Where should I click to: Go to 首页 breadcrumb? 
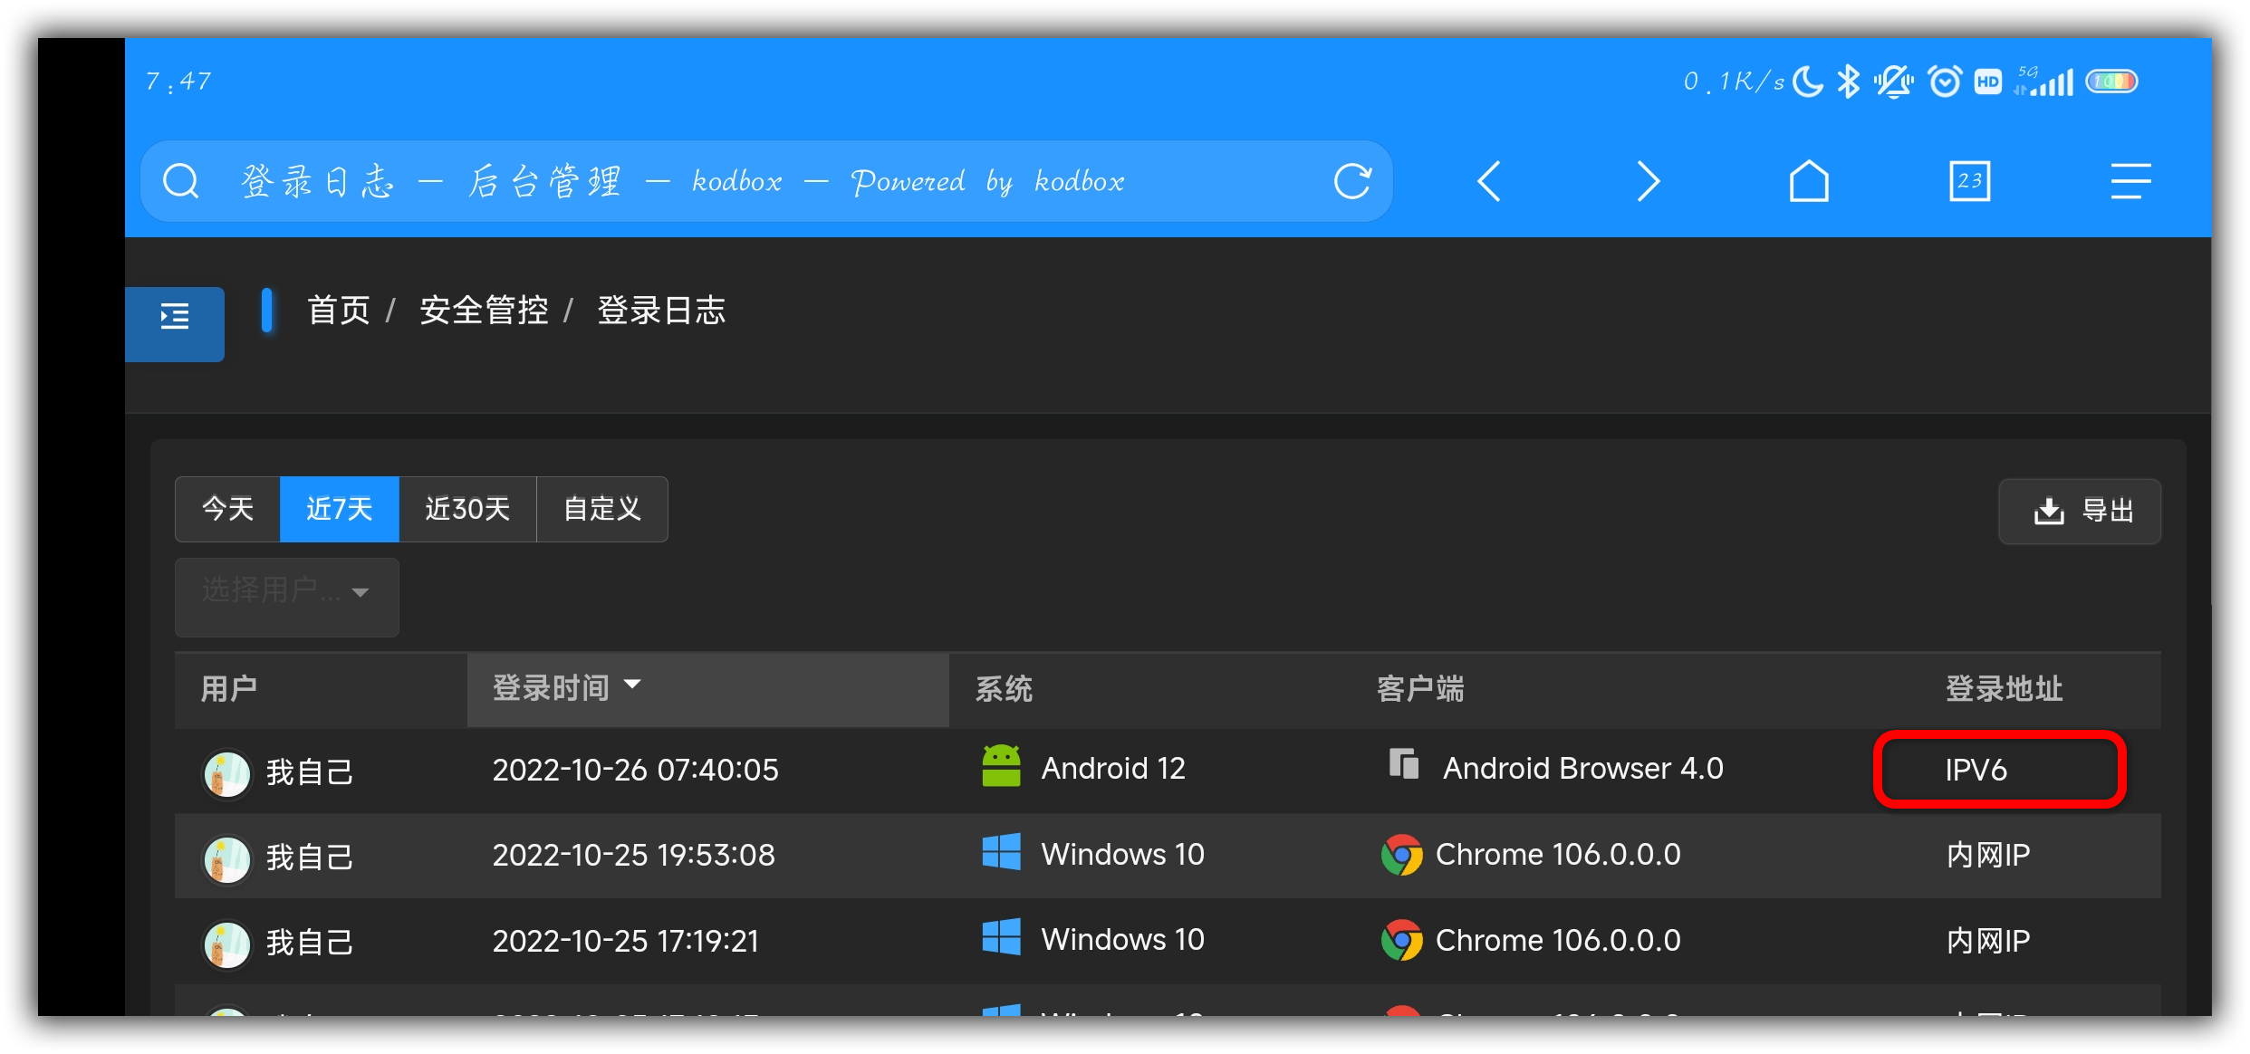click(x=339, y=311)
